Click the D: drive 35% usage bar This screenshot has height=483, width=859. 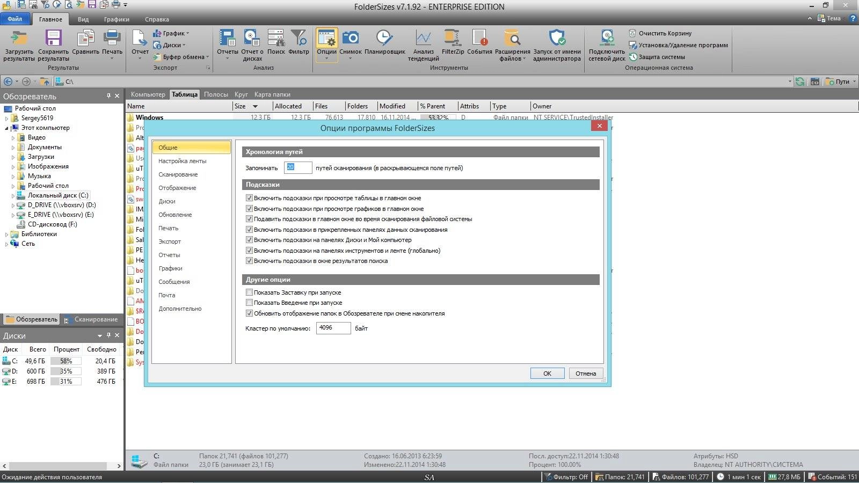coord(66,371)
